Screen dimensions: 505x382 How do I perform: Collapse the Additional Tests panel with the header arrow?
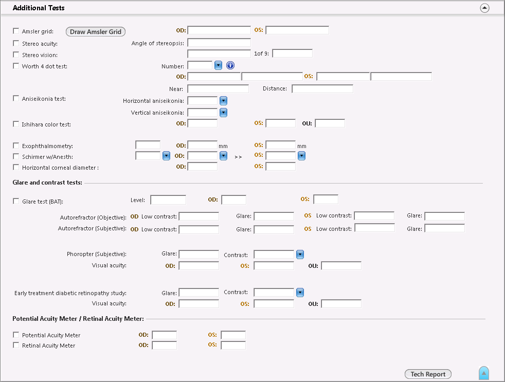click(484, 8)
